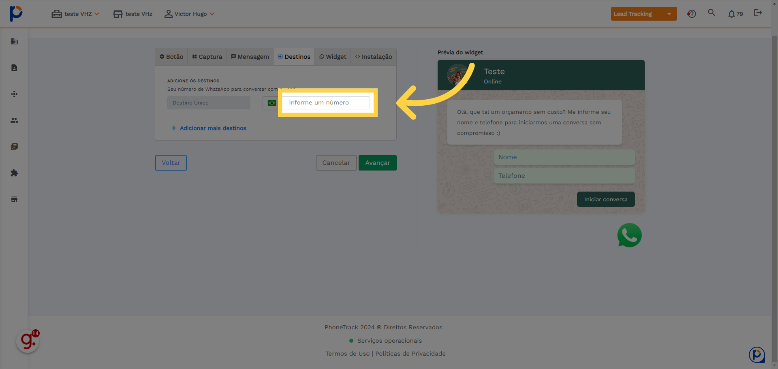Click the search magnifier icon
778x369 pixels.
pyautogui.click(x=712, y=13)
